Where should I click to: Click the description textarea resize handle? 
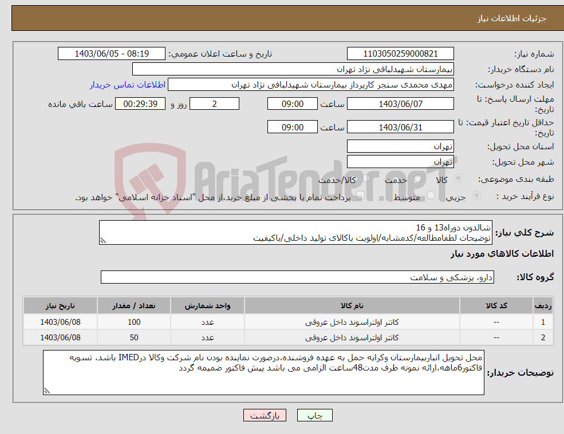[103, 241]
